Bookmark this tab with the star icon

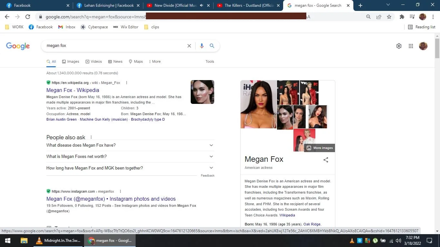click(x=389, y=17)
